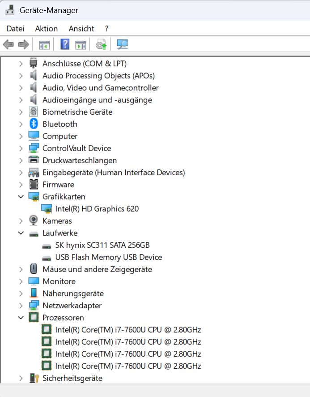The height and width of the screenshot is (397, 310).
Task: Select the Biometrische Geräte label
Action: coord(77,112)
